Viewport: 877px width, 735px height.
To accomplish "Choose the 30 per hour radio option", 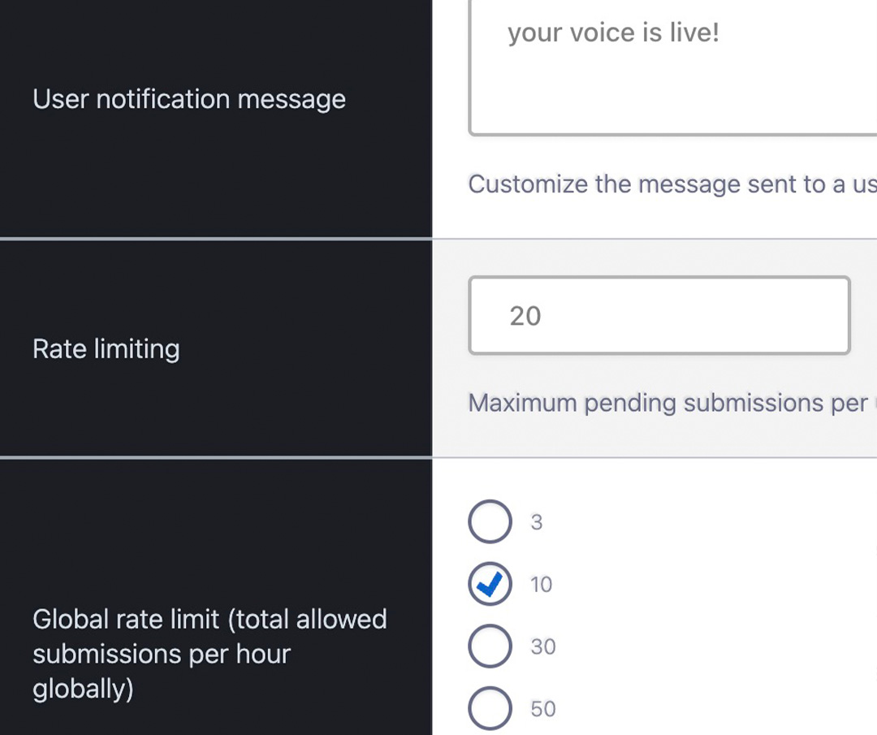I will coord(490,647).
